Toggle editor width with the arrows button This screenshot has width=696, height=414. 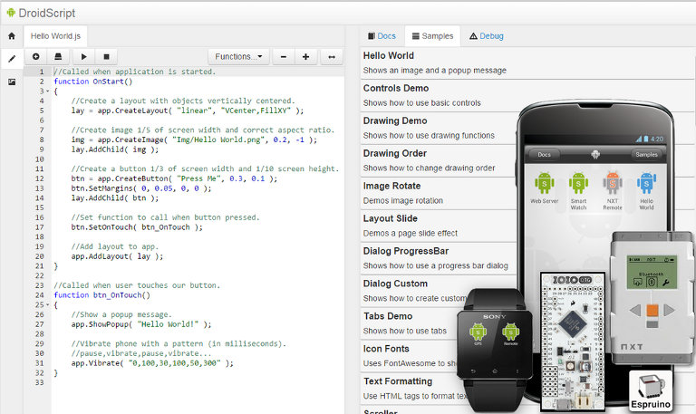(332, 57)
